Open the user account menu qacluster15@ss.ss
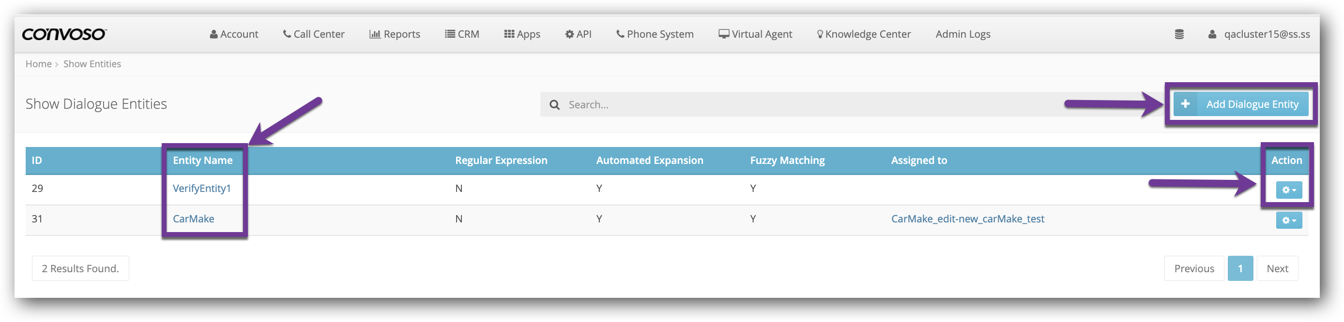The width and height of the screenshot is (1344, 322). (1258, 34)
